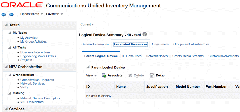
Task: Open My Activities link
Action: click(x=29, y=38)
